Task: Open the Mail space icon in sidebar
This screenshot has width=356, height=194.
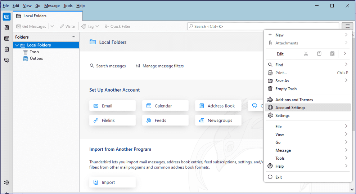Action: tap(6, 17)
